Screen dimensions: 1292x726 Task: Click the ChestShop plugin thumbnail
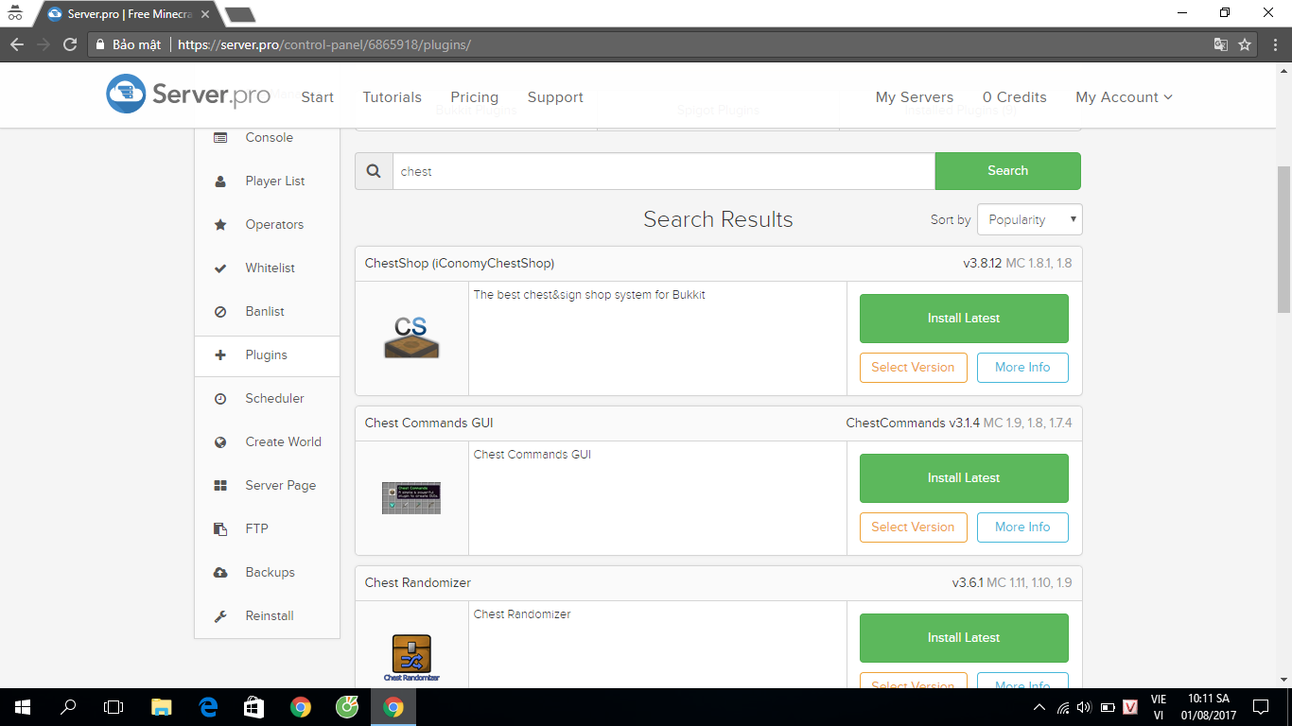pos(411,337)
